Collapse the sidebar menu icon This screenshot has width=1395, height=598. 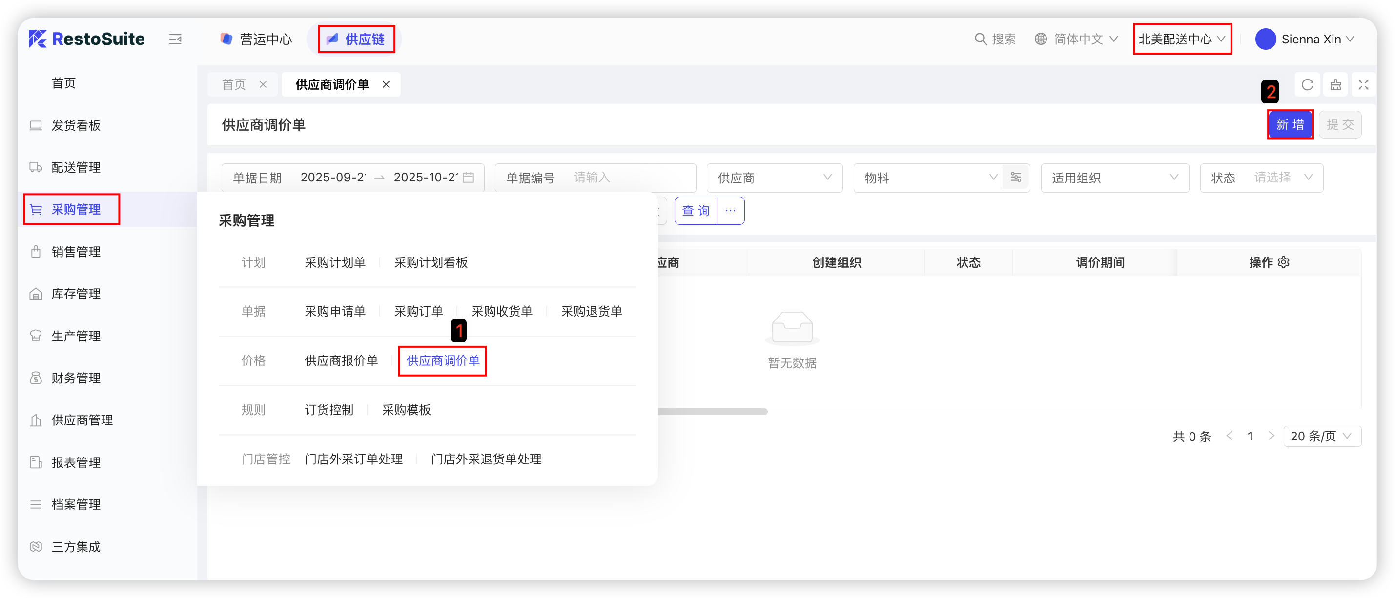[175, 39]
